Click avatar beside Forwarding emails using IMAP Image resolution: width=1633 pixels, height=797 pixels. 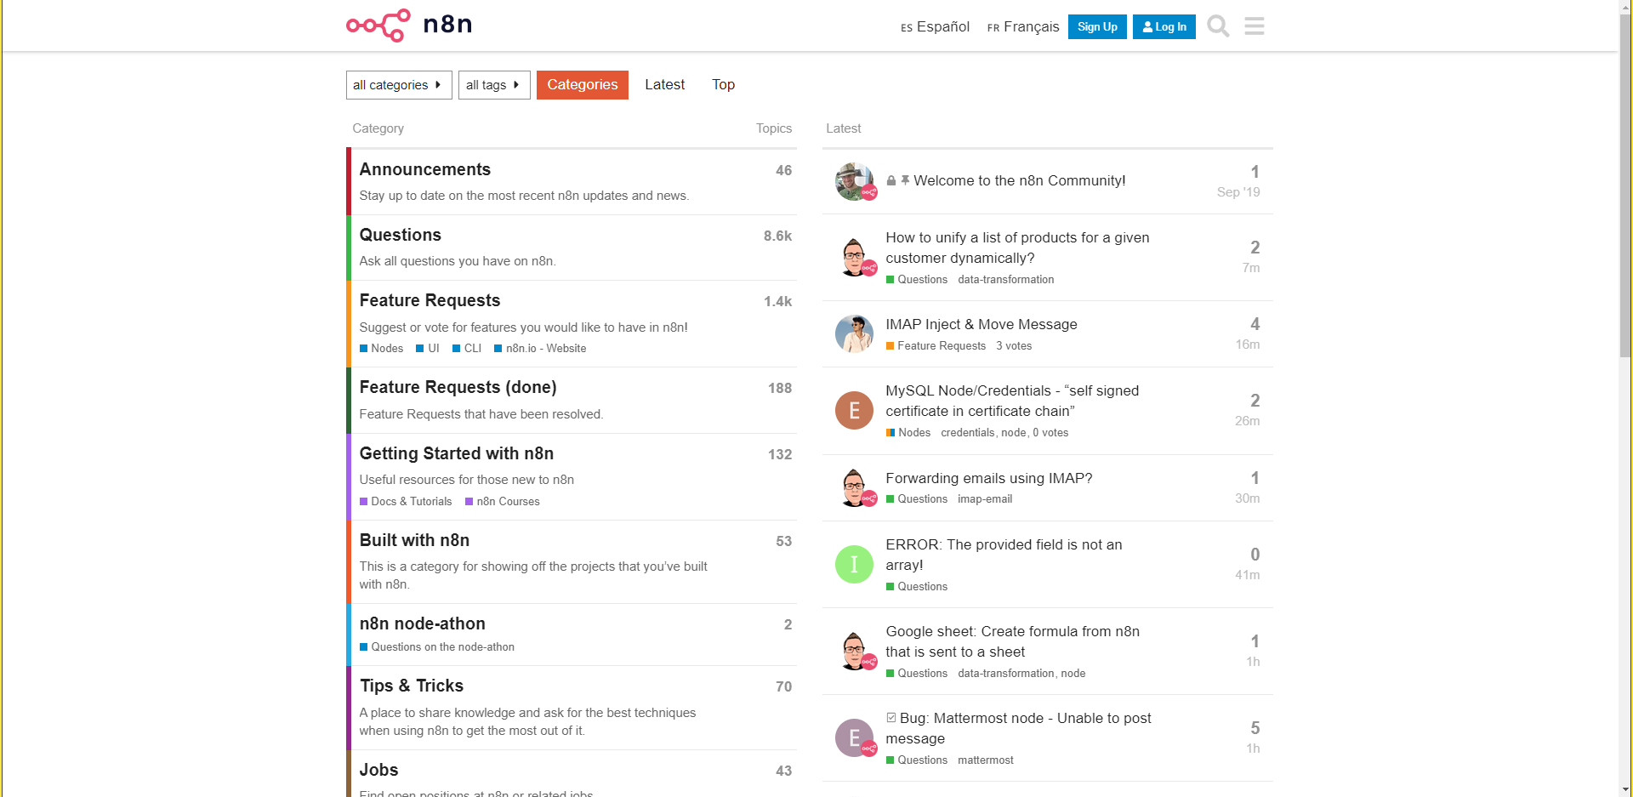[x=854, y=487]
